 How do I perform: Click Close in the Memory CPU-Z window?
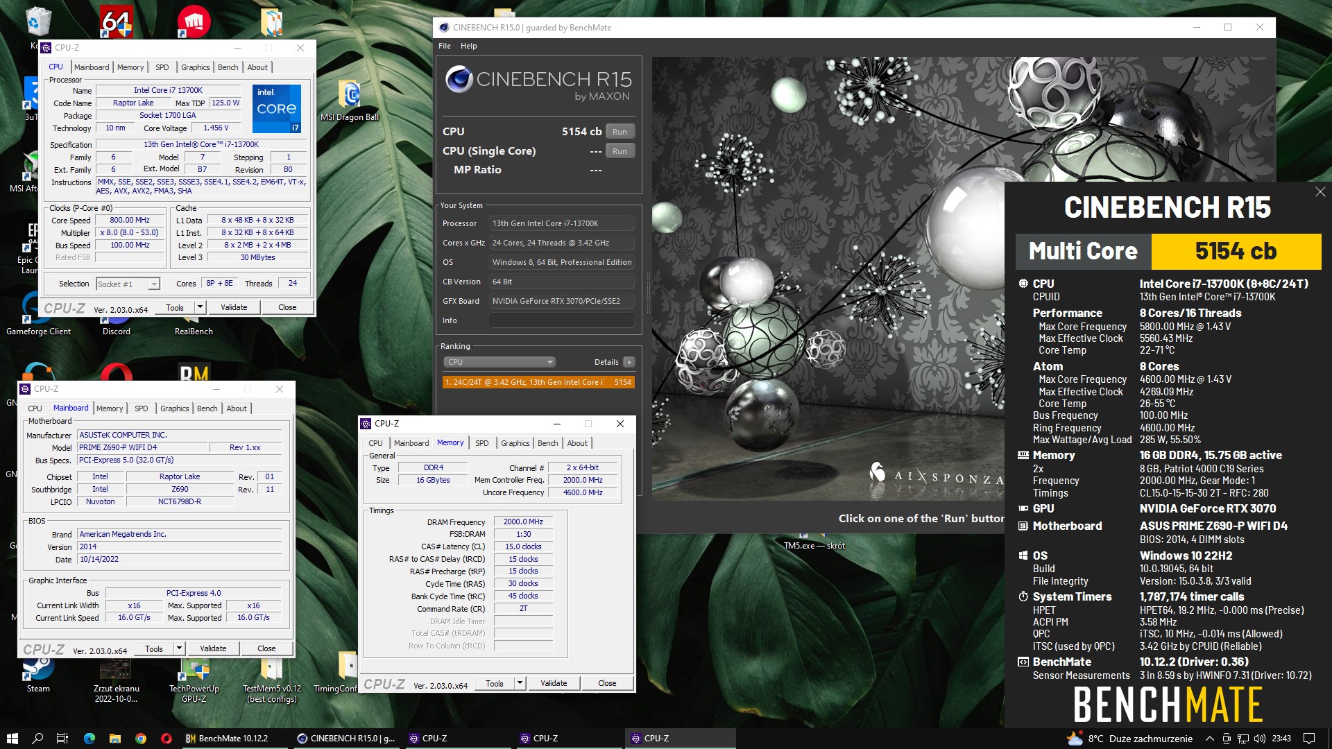[x=607, y=683]
